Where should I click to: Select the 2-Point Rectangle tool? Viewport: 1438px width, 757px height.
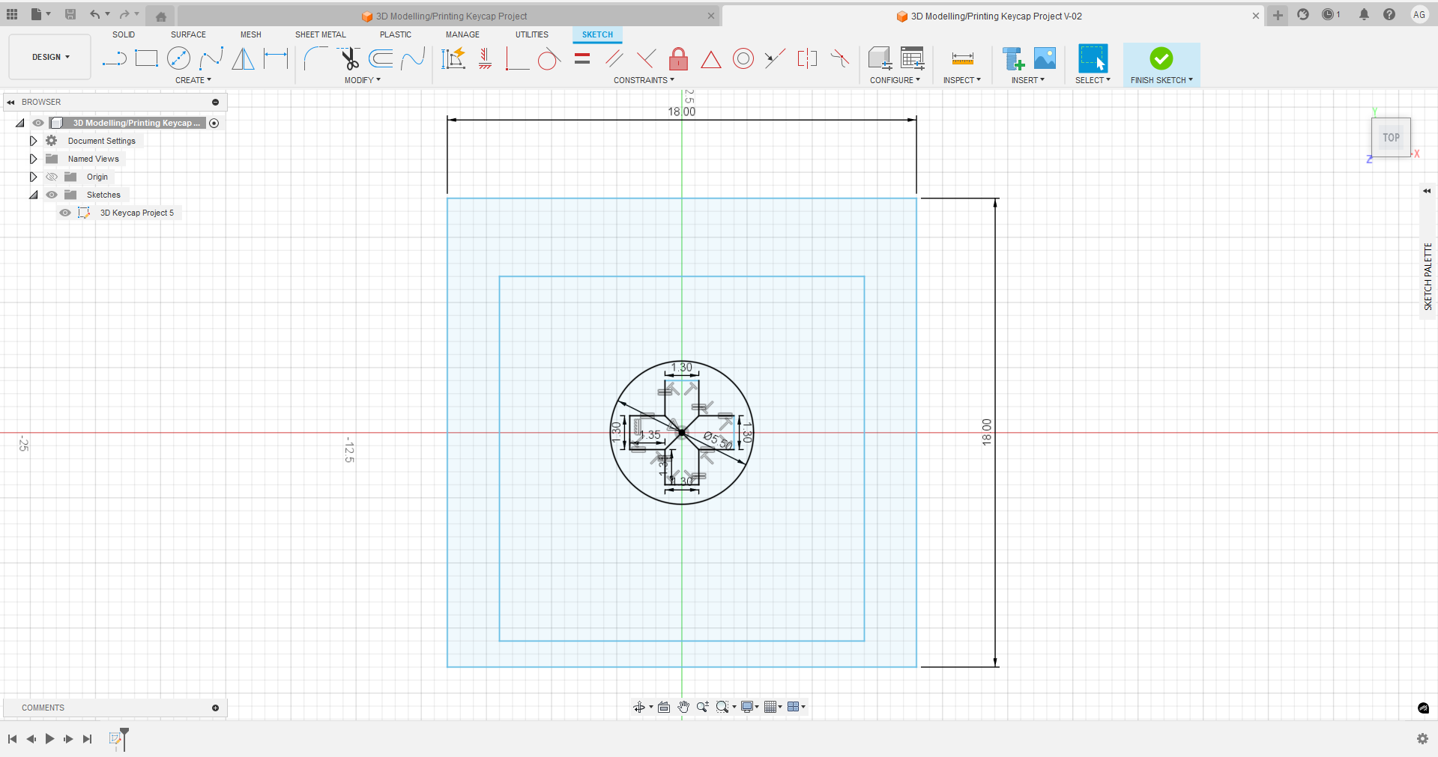(146, 58)
